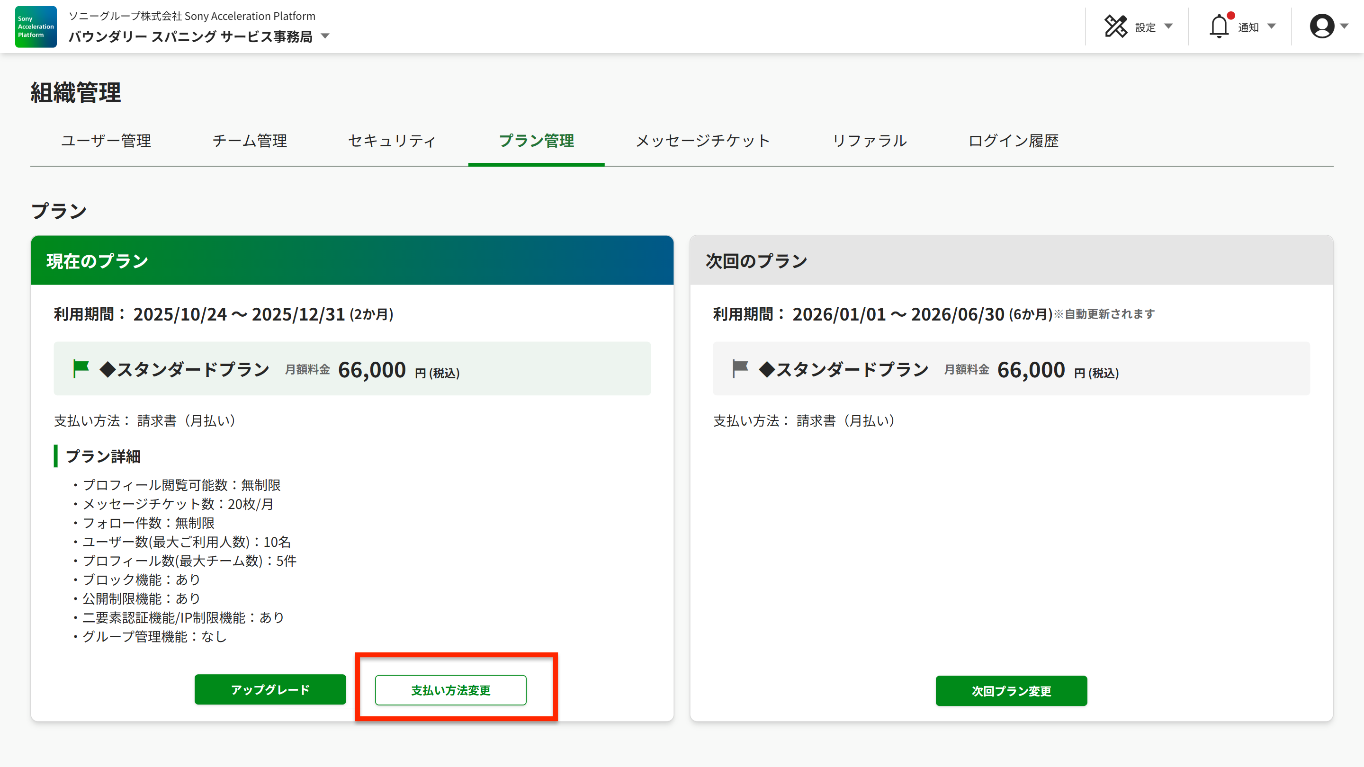Go to the リファラル tab

870,141
